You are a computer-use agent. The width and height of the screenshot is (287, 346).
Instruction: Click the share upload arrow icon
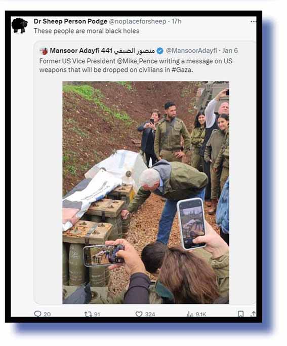(253, 314)
